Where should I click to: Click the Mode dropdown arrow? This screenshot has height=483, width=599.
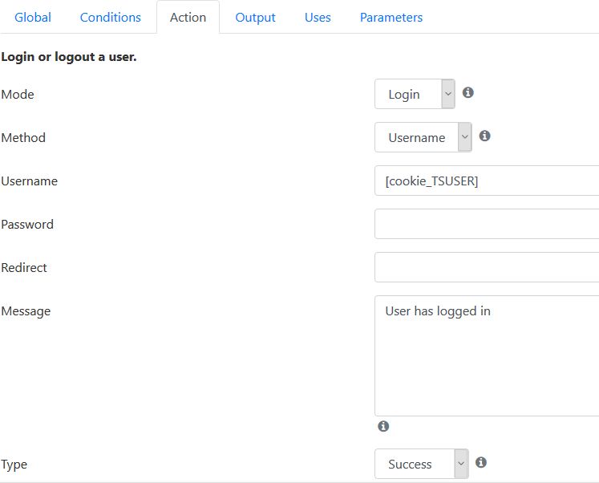pos(448,94)
